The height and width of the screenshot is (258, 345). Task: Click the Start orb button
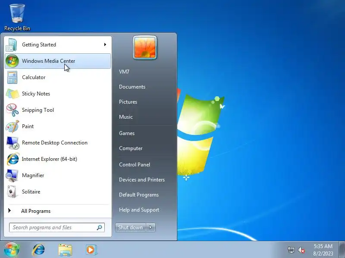[12, 250]
